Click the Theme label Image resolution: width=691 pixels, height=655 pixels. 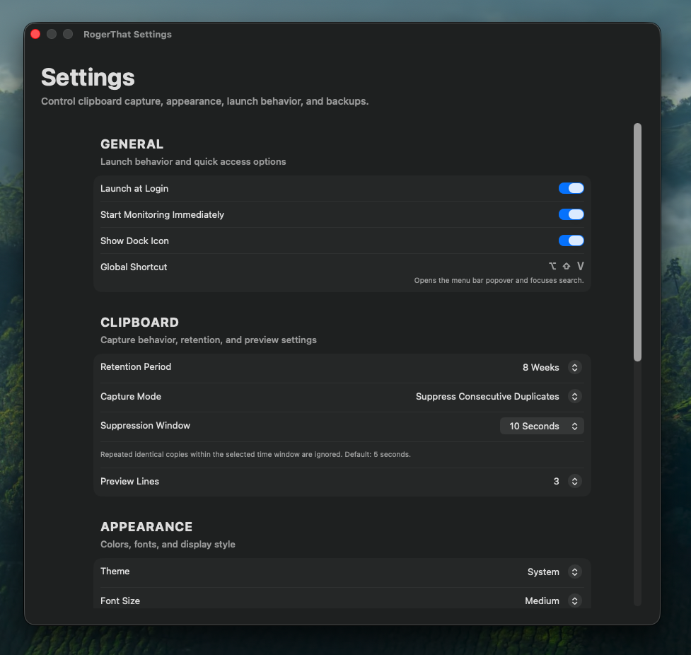point(115,571)
